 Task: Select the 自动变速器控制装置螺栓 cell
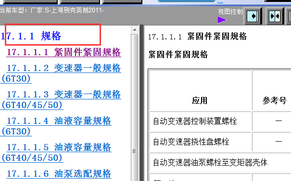click(x=200, y=121)
